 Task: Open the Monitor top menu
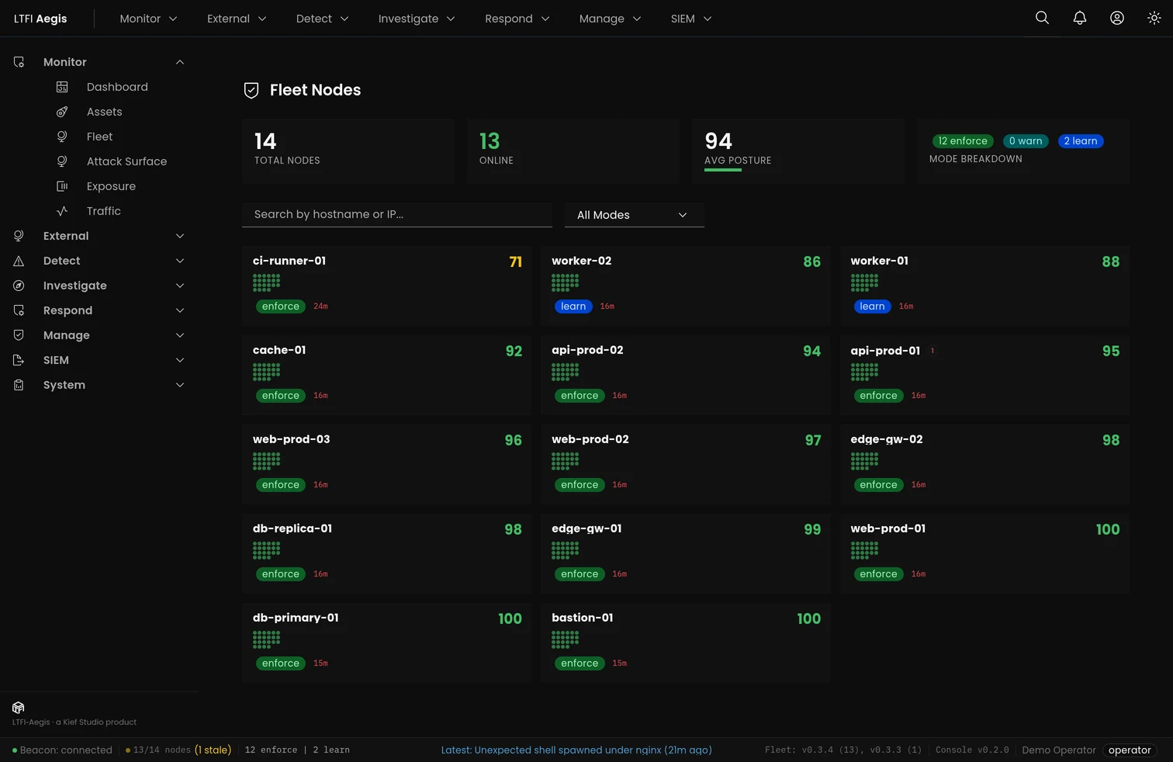point(148,19)
